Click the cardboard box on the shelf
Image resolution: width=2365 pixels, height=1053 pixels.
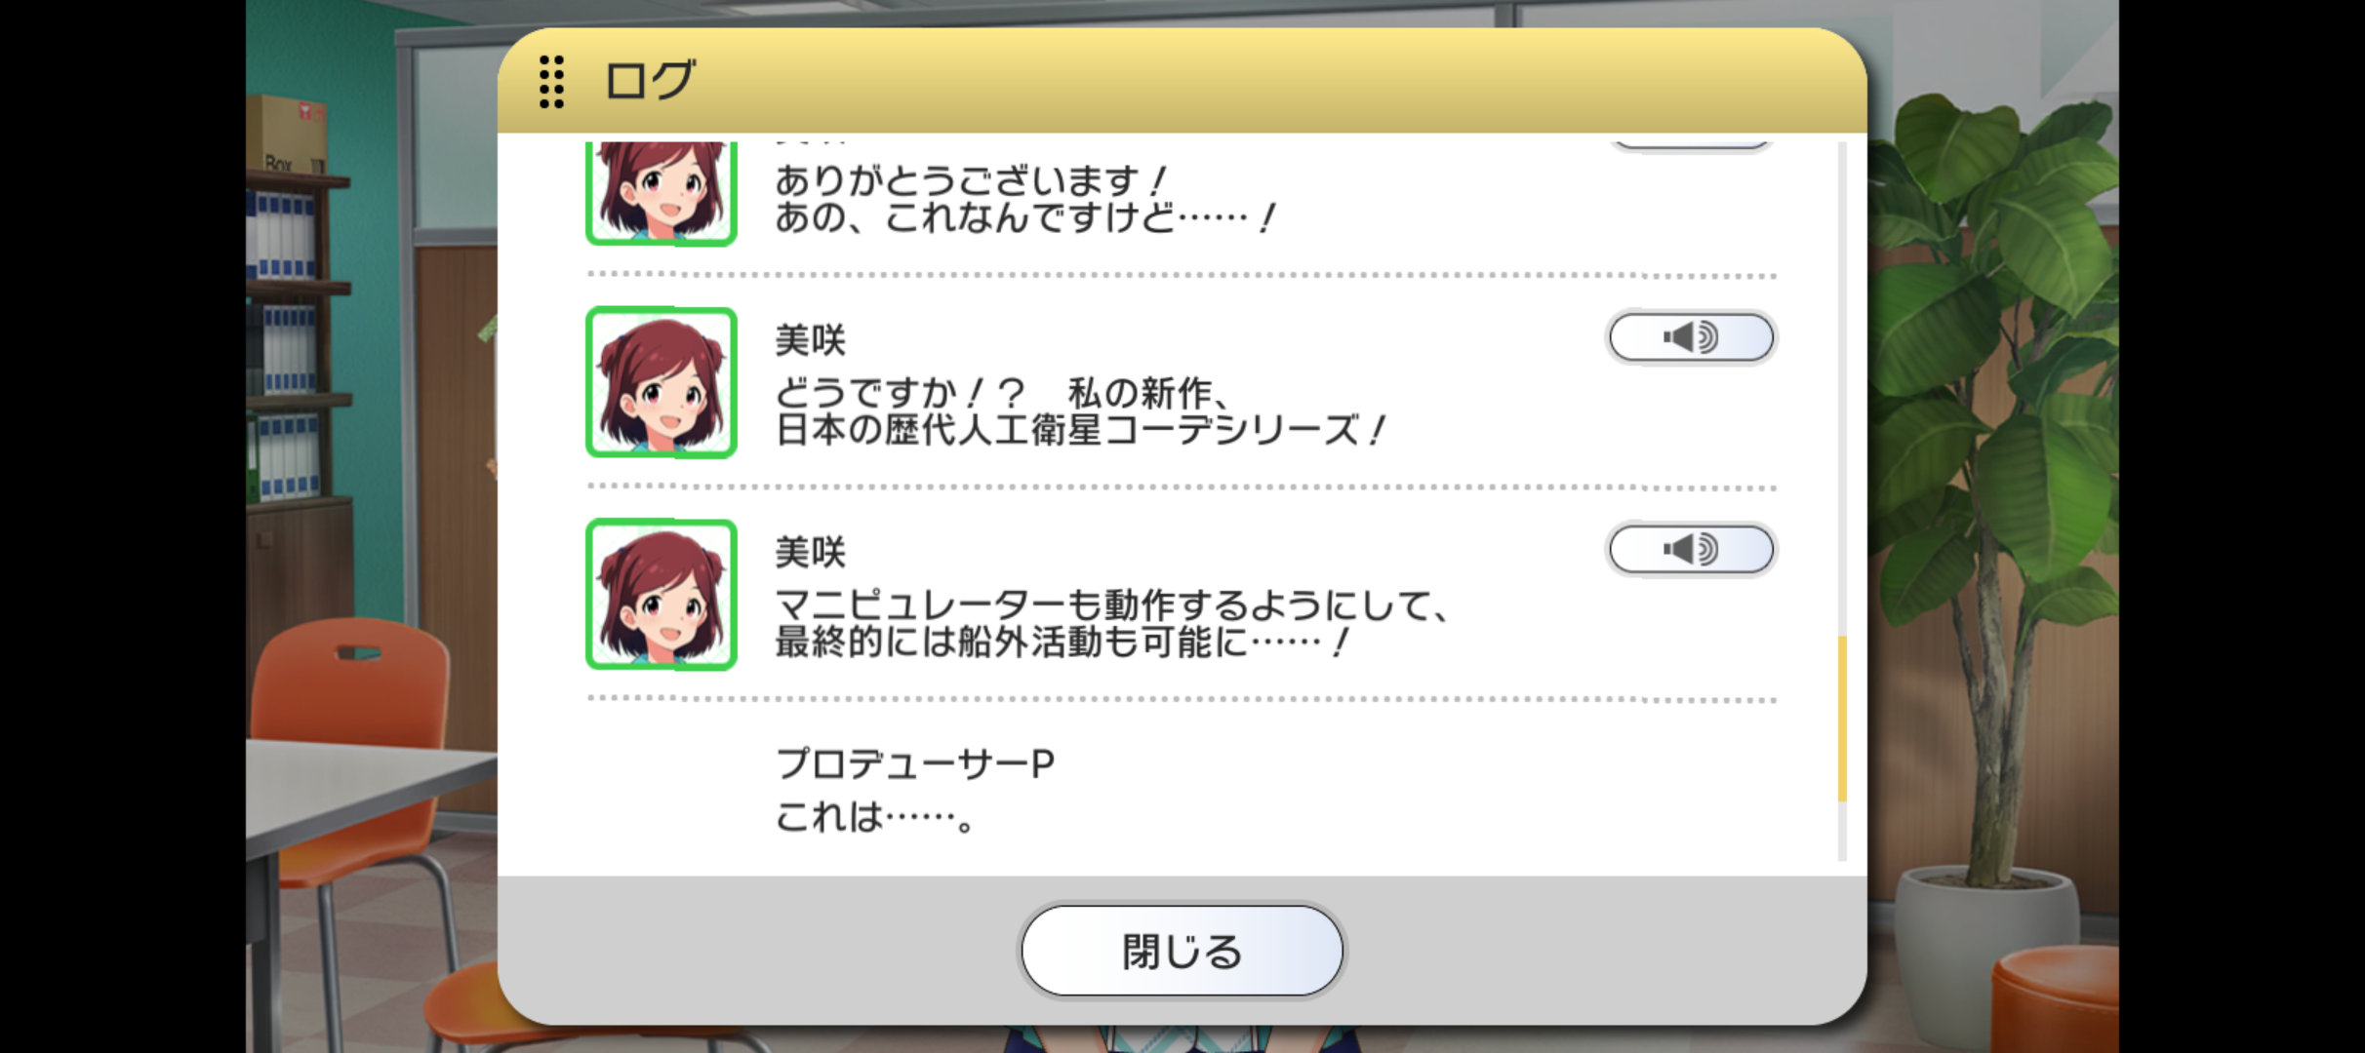coord(287,135)
